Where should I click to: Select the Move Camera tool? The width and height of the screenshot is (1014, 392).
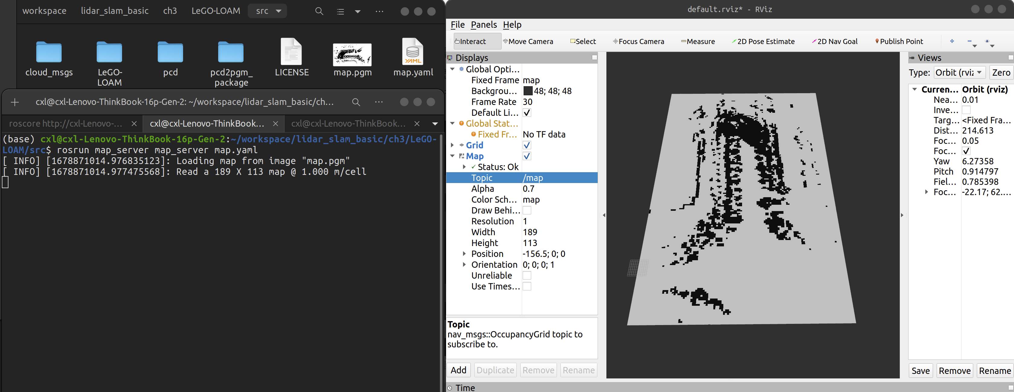pos(528,41)
